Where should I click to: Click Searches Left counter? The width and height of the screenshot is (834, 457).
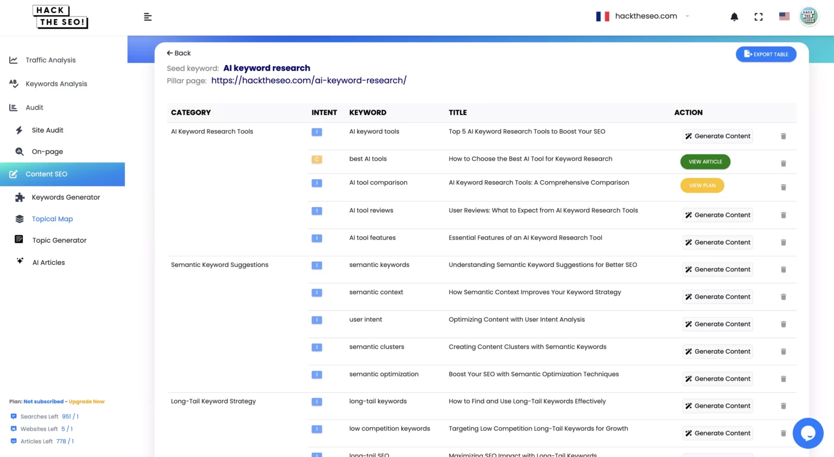pos(45,417)
